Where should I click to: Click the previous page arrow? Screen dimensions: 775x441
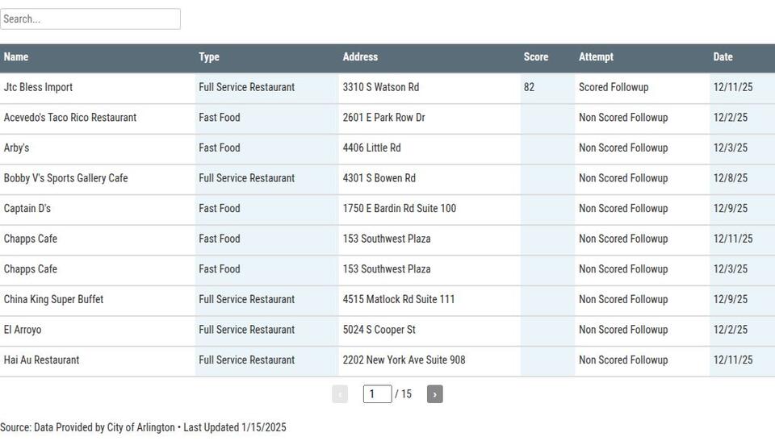pos(340,394)
